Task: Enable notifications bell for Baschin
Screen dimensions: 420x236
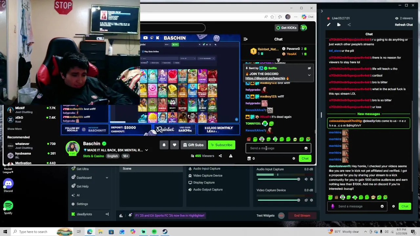Action: click(164, 145)
